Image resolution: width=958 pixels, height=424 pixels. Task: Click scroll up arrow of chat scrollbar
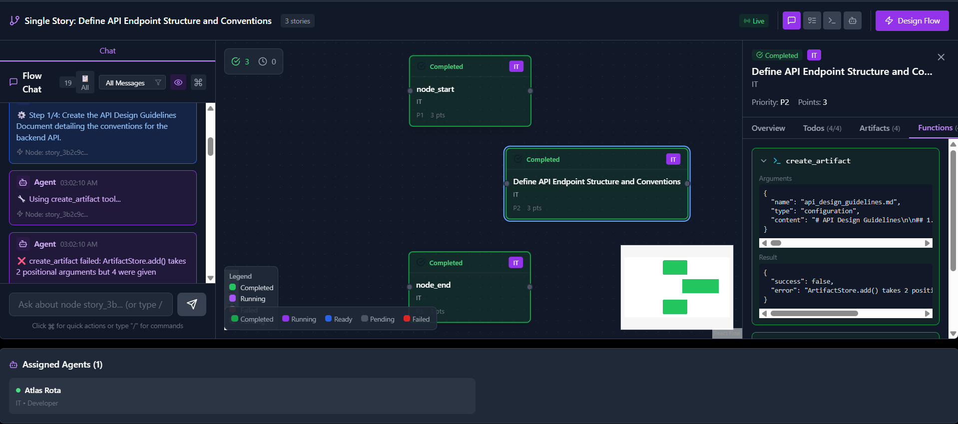tap(211, 108)
